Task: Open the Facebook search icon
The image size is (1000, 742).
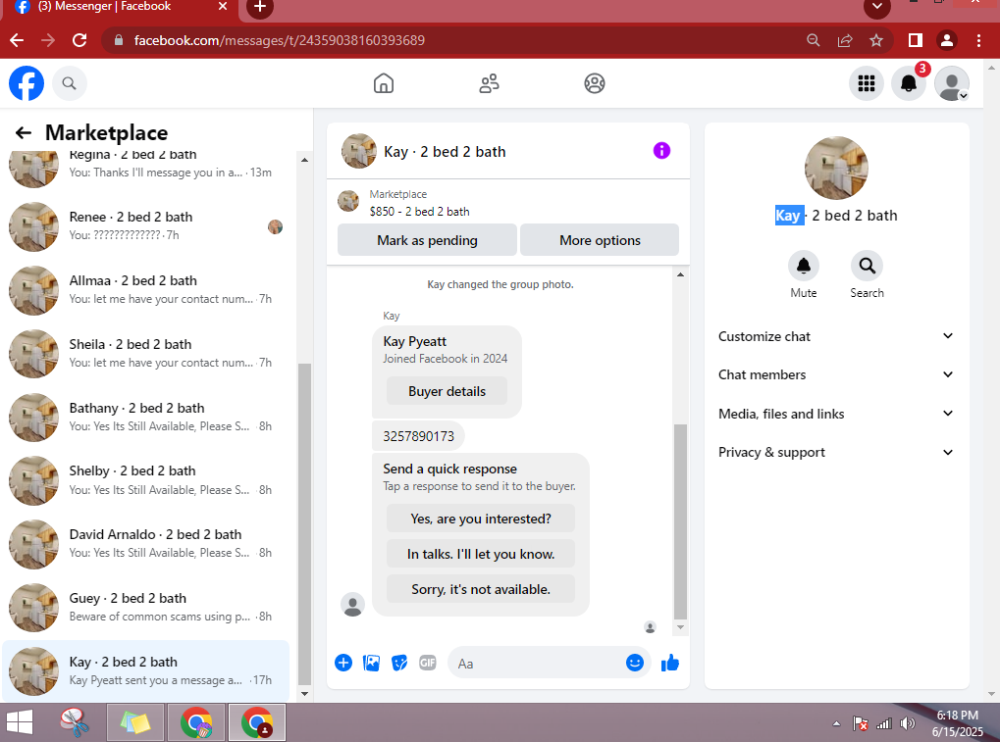Action: [69, 83]
